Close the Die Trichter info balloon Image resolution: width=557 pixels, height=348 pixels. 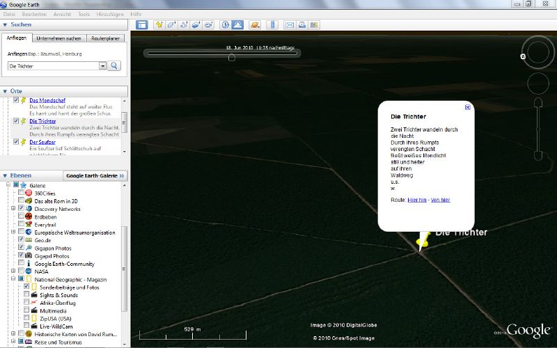click(x=467, y=107)
